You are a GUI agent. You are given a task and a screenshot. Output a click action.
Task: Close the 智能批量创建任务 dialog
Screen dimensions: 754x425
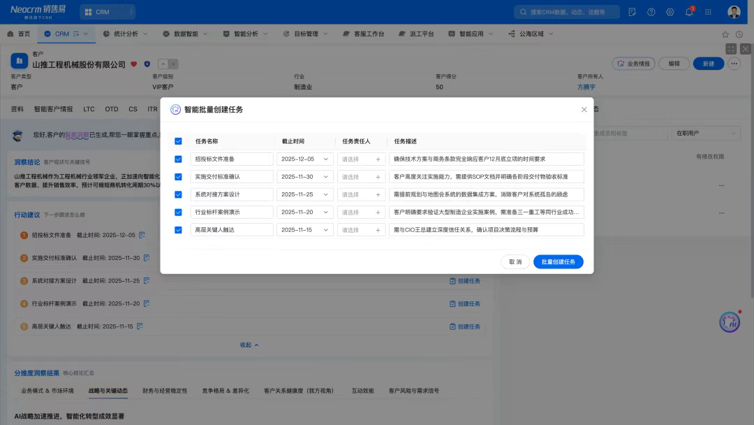point(584,110)
